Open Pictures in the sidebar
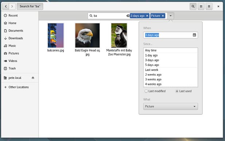 pos(20,53)
